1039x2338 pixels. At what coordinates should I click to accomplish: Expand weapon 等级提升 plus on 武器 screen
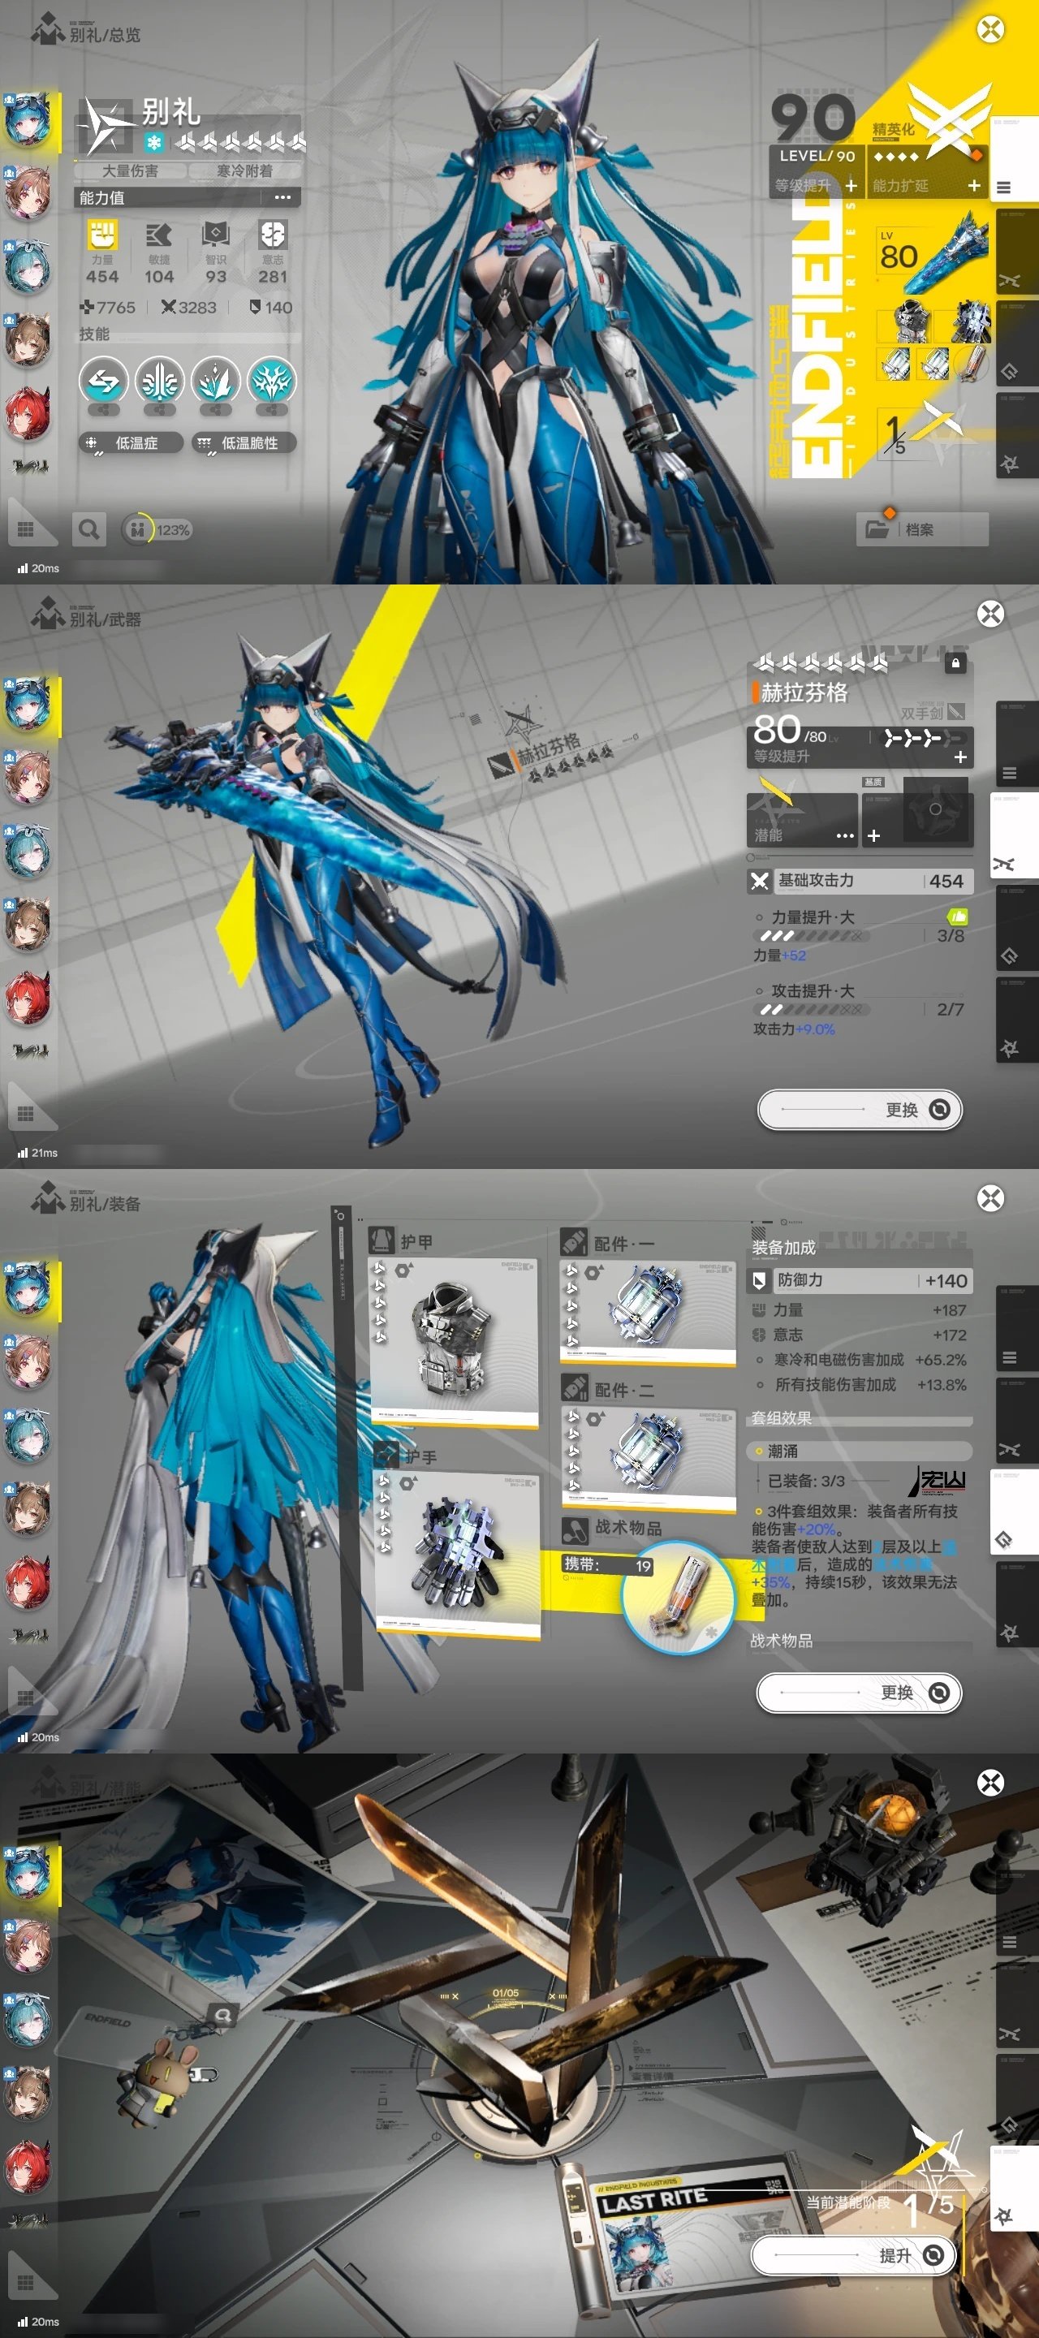[x=960, y=756]
